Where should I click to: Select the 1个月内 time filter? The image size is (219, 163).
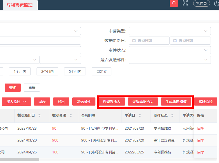(20, 71)
